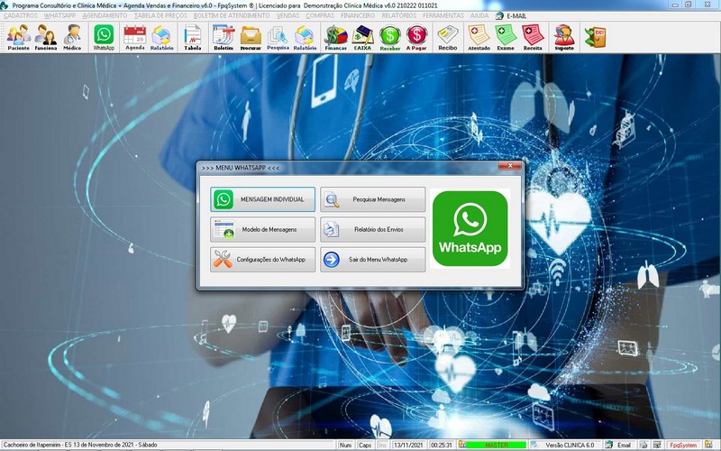The image size is (721, 451).
Task: Open the Finanças toolbar icon
Action: [x=335, y=38]
